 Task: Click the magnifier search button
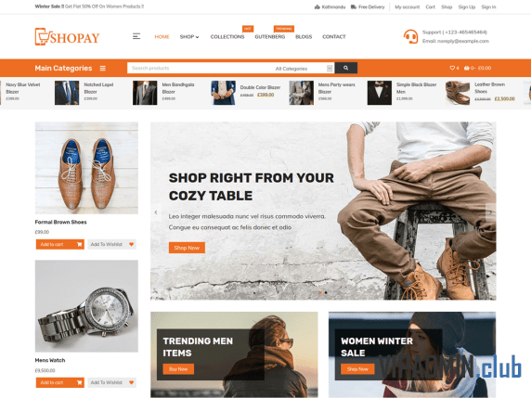[x=345, y=68]
